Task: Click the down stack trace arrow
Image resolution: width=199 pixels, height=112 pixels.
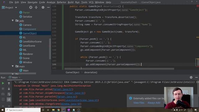Action: click(9, 89)
